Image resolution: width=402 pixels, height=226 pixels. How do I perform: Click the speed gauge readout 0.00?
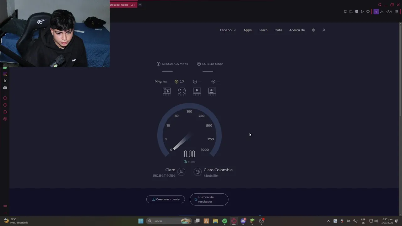tap(189, 154)
